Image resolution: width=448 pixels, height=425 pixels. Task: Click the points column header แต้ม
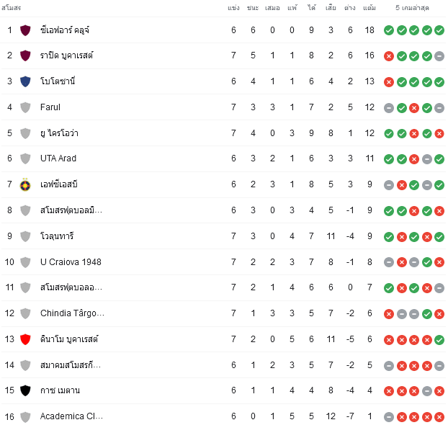pyautogui.click(x=369, y=8)
